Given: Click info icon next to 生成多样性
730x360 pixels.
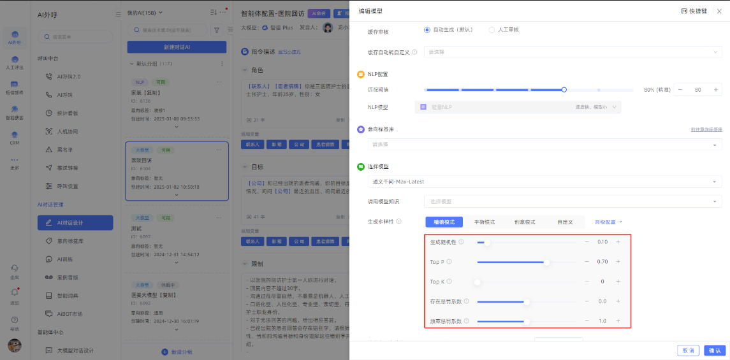Looking at the screenshot, I should [x=398, y=222].
